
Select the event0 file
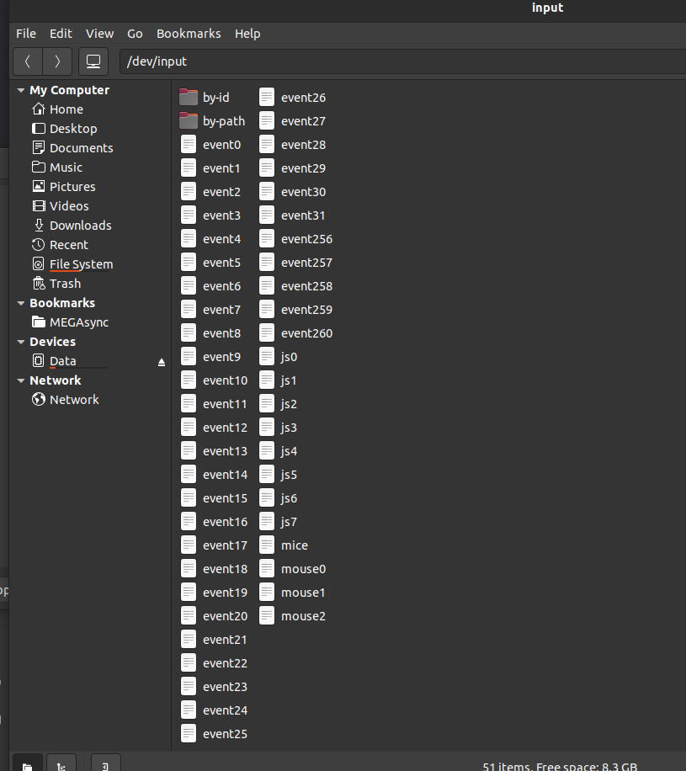click(x=210, y=145)
